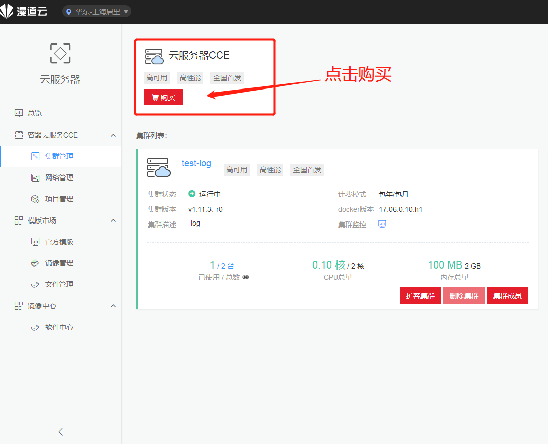
Task: Click the 高性能 tag beside test-log
Action: point(270,170)
